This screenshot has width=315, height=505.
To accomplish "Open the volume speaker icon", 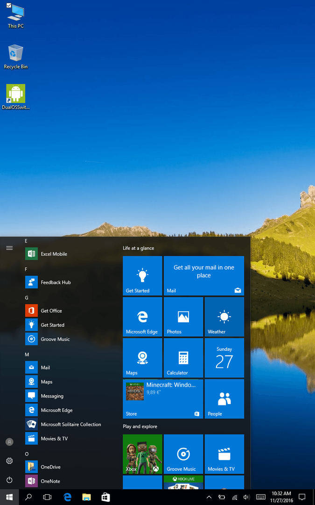I will coord(247,497).
